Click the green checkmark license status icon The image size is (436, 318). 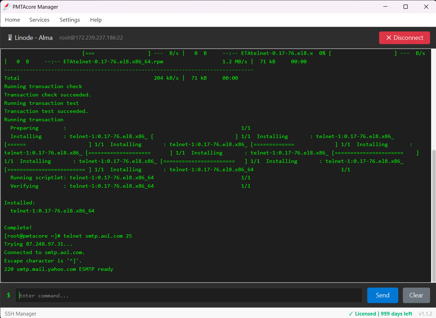(350, 313)
